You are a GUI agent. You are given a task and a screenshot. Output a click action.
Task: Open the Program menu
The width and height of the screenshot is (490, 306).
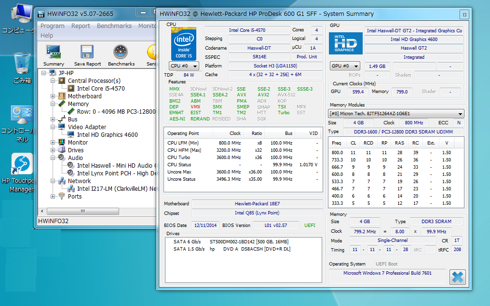(53, 26)
